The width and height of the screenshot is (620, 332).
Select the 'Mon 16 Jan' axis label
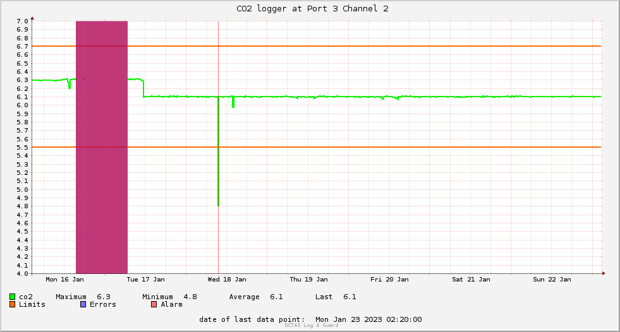65,280
